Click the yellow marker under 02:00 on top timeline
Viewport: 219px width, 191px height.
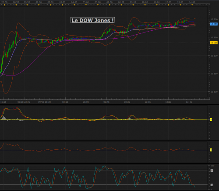51,5
